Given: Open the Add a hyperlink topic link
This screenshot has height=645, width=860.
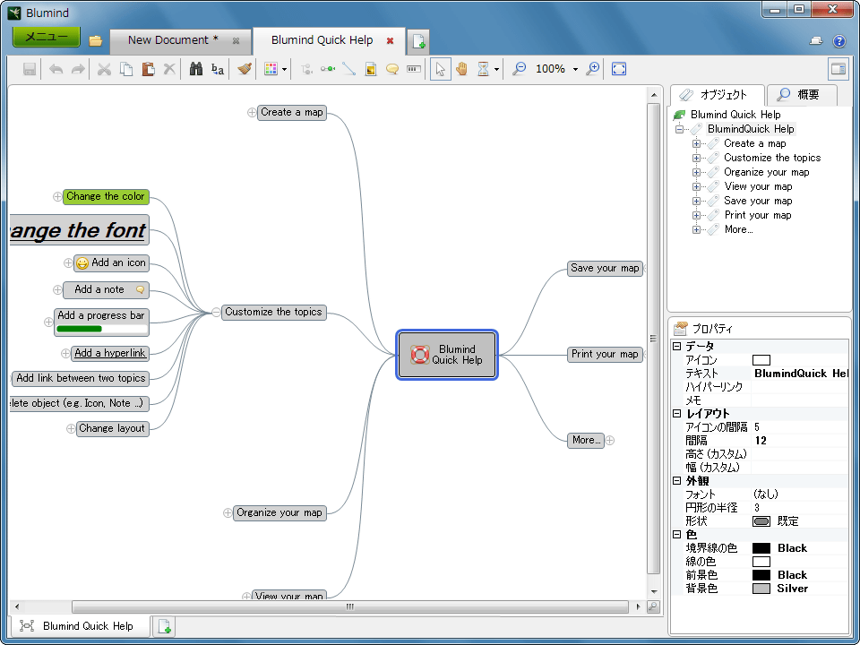Looking at the screenshot, I should (x=110, y=353).
